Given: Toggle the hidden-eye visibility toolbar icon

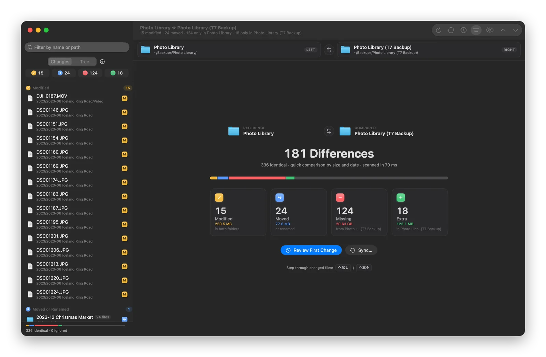Looking at the screenshot, I should 490,30.
